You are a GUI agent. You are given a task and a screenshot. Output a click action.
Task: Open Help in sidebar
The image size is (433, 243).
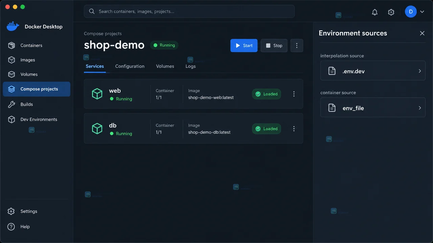pos(37,227)
